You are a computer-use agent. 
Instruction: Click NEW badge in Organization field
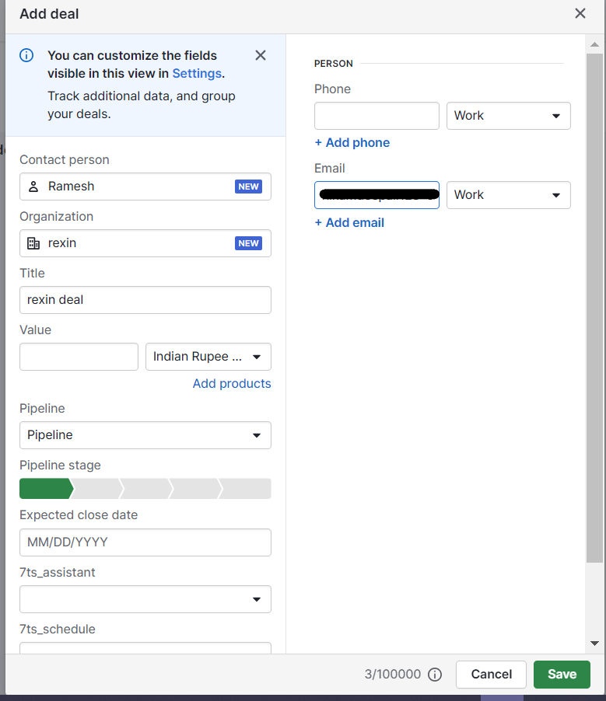point(248,243)
